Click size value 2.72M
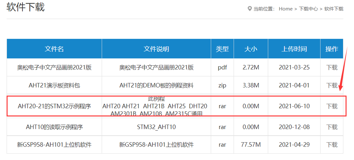 [x=251, y=67]
